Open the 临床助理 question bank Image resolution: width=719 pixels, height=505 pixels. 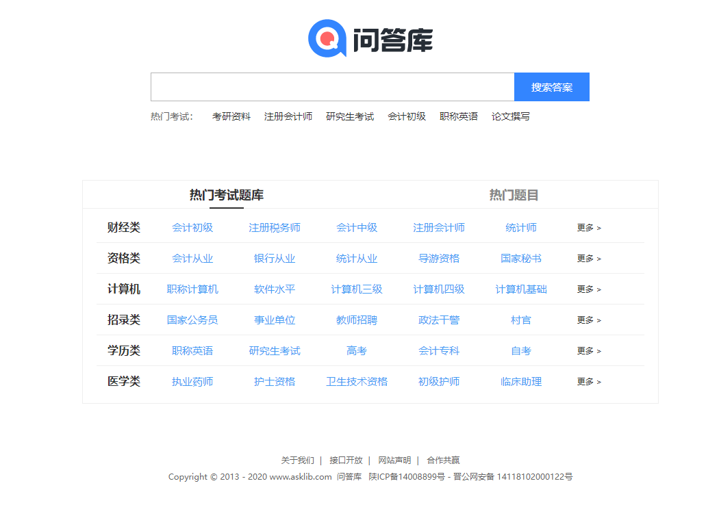pyautogui.click(x=521, y=381)
